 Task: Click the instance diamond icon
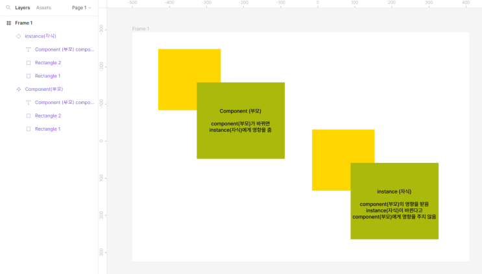[18, 36]
